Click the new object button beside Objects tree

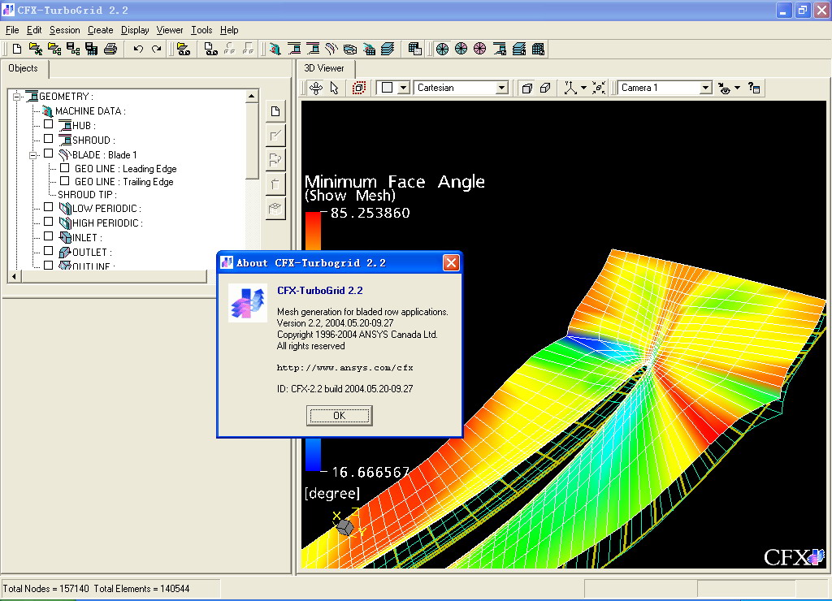point(275,111)
